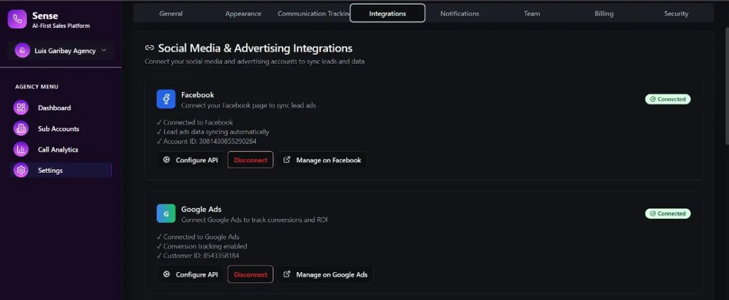
Task: Click the Sense phone logo icon
Action: [18, 19]
